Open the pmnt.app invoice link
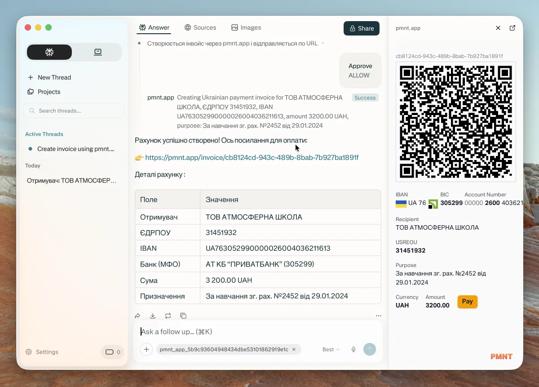Image resolution: width=539 pixels, height=387 pixels. coord(252,157)
